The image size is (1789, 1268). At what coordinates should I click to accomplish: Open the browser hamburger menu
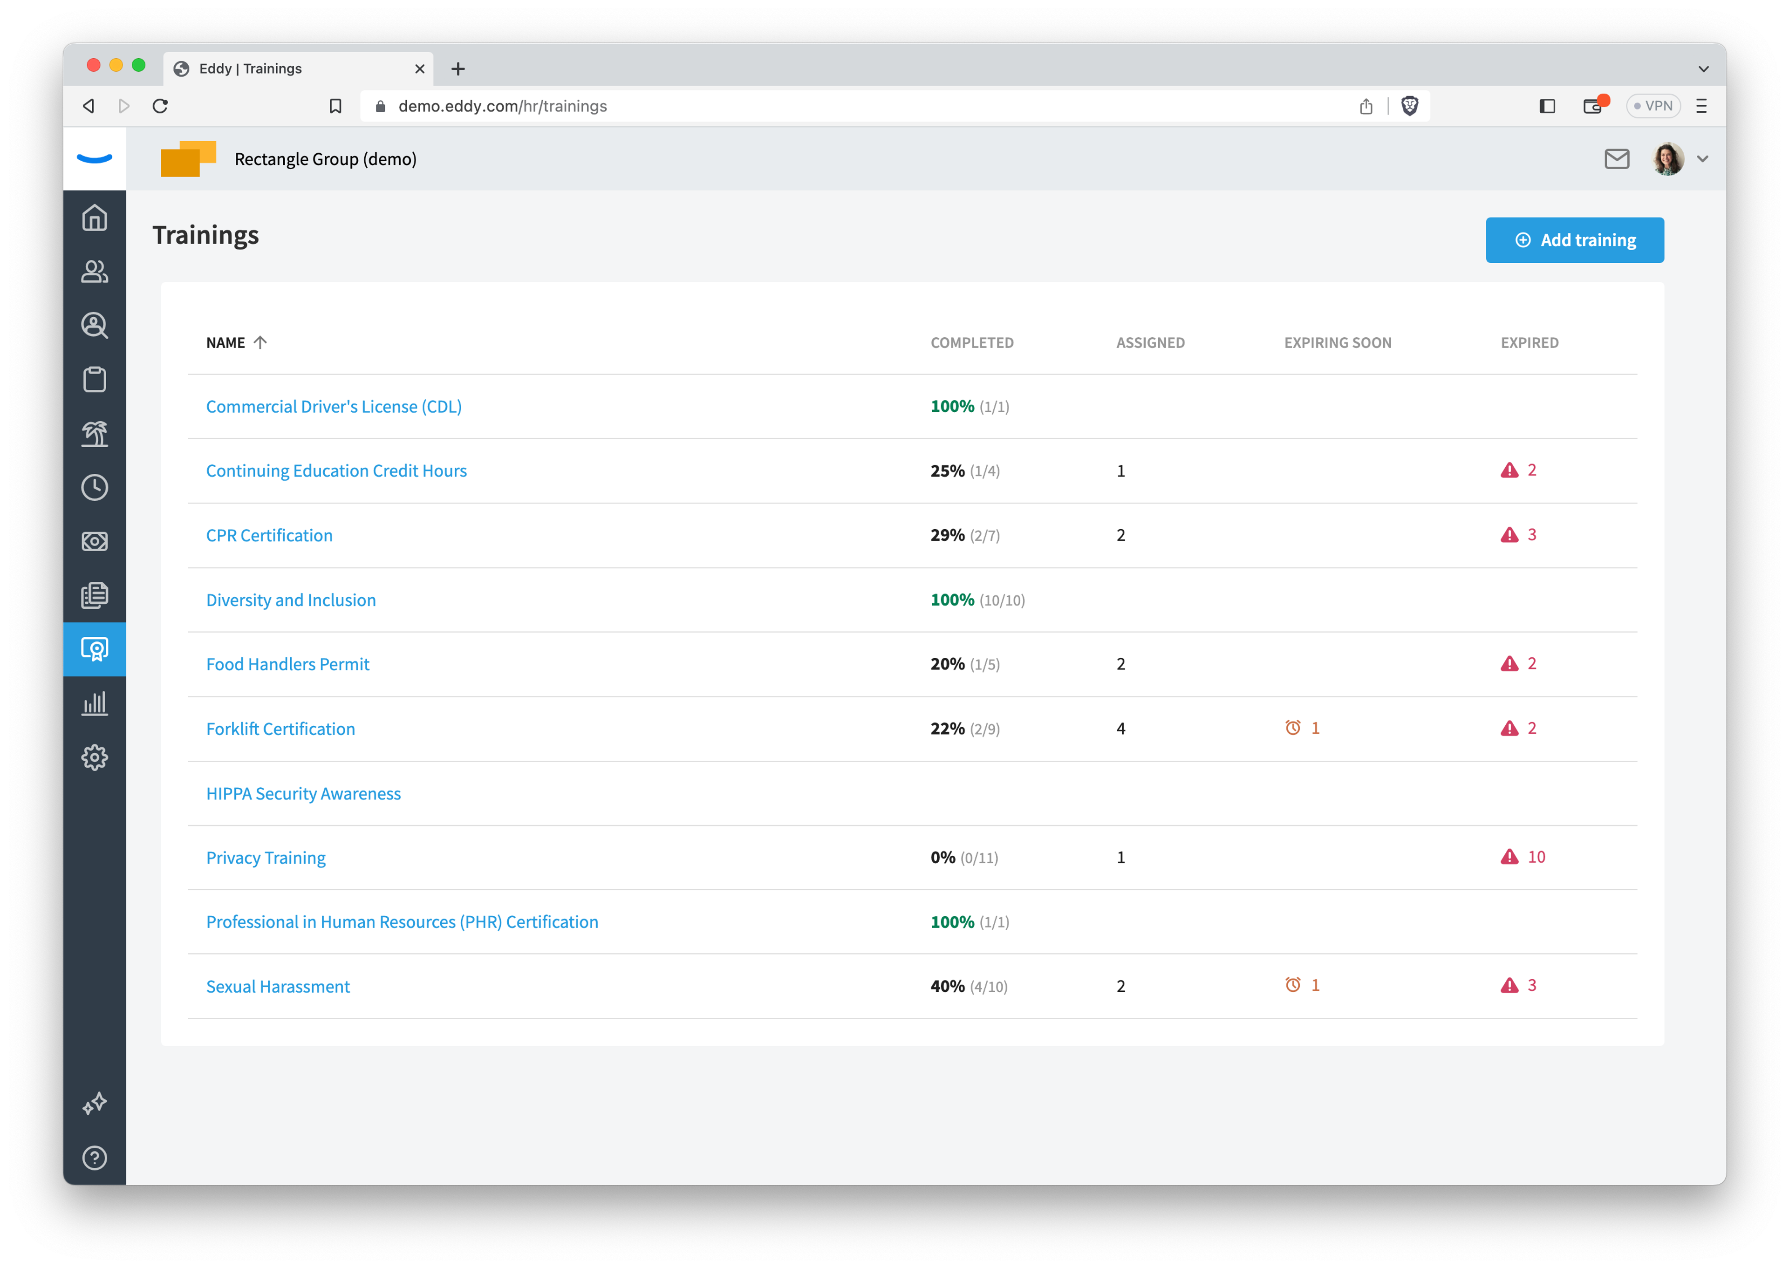(x=1701, y=106)
